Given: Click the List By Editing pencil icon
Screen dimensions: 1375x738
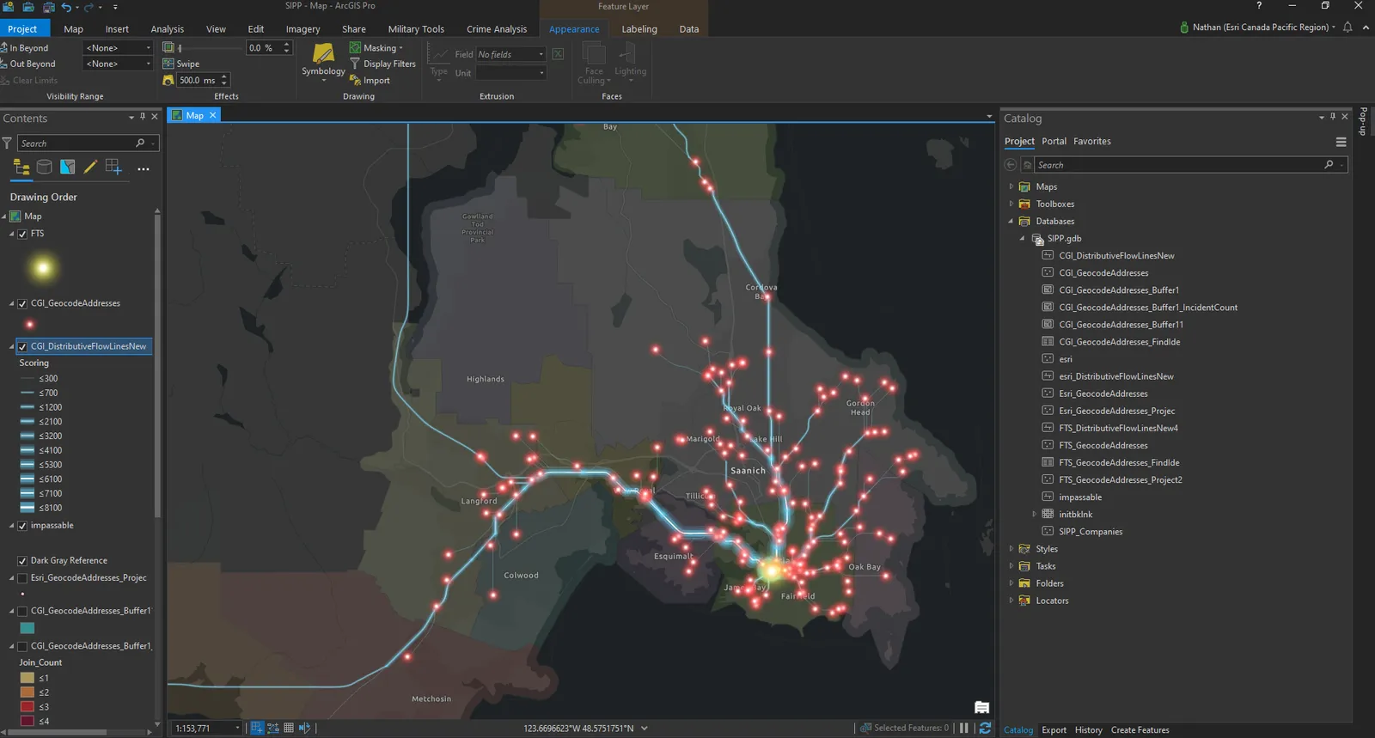Looking at the screenshot, I should (90, 168).
